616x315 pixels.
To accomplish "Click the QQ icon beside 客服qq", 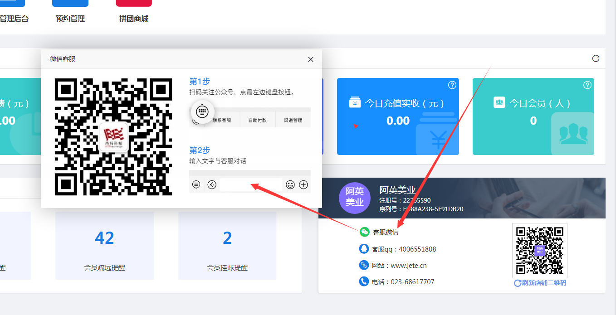I will (364, 249).
